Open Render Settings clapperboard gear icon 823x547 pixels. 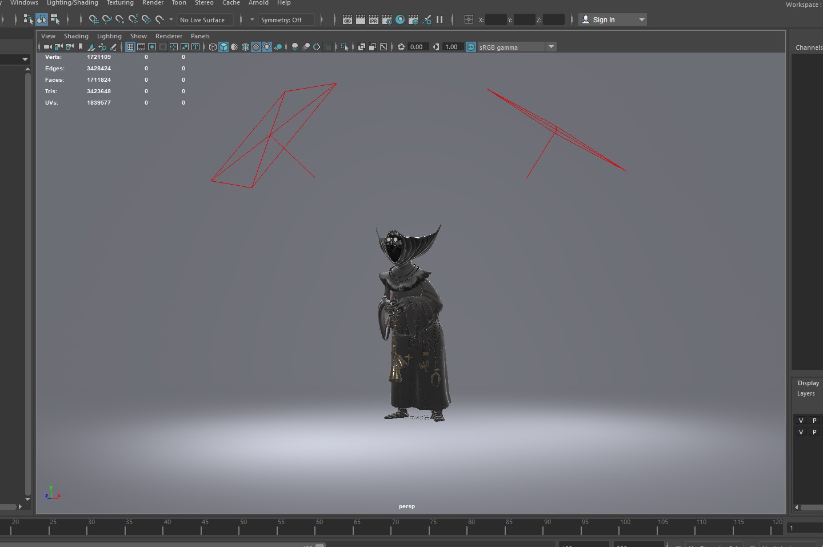[x=387, y=19]
